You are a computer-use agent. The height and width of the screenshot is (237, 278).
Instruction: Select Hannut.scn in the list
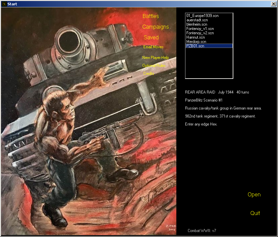(195, 37)
